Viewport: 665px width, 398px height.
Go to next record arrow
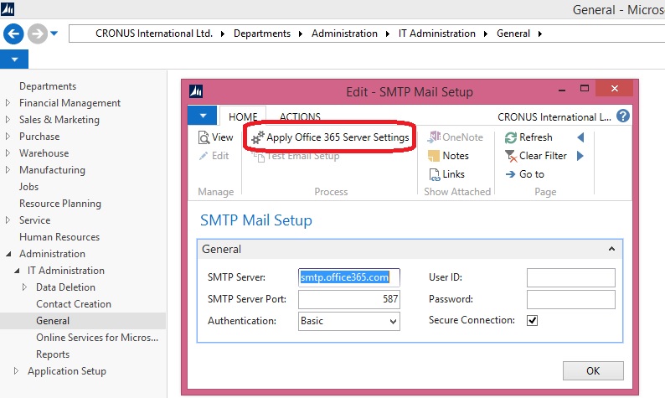coord(580,156)
